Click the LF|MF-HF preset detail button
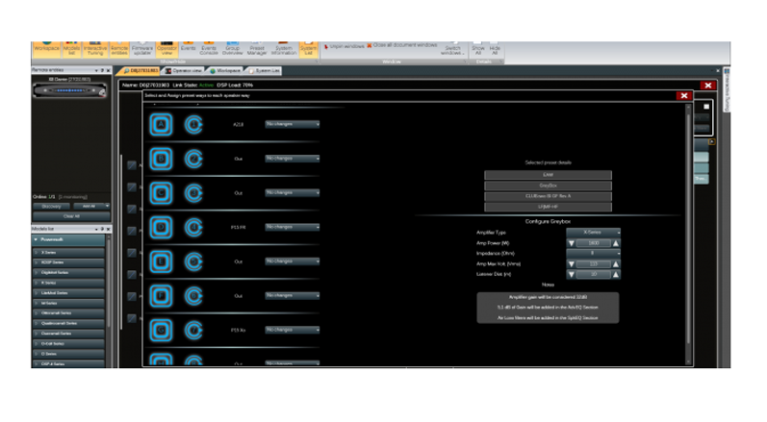The image size is (767, 422). [548, 207]
